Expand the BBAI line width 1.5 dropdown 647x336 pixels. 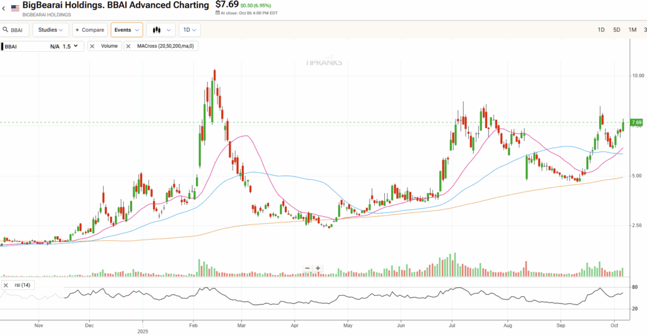[71, 46]
